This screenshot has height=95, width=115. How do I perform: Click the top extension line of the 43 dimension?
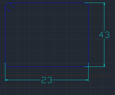(95, 3)
